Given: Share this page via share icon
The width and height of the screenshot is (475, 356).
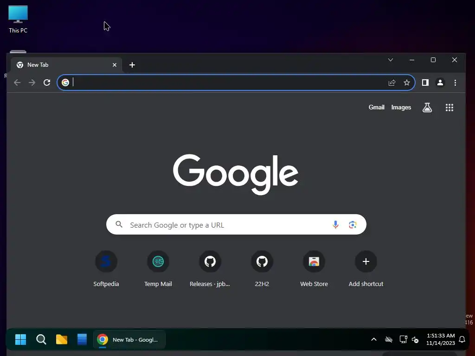Looking at the screenshot, I should point(392,83).
